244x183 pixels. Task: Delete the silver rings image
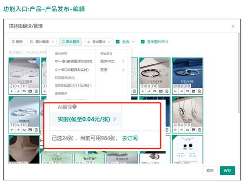pos(36,130)
